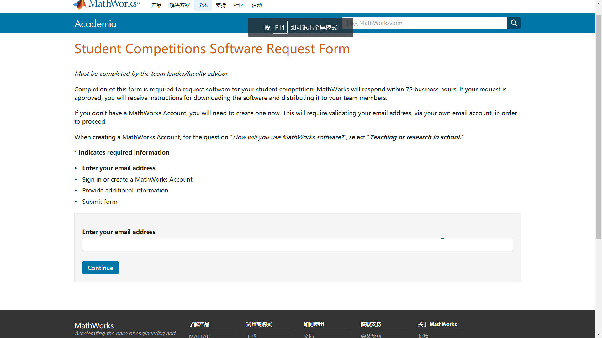Click the Academia header link
This screenshot has height=338, width=602.
(95, 24)
